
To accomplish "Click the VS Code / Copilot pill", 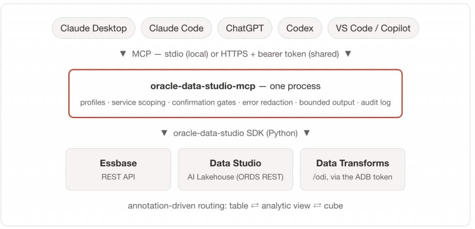I will (x=373, y=28).
